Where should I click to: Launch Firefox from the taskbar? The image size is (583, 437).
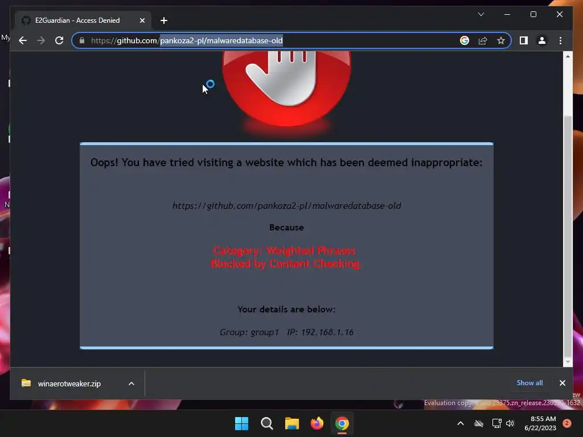317,423
